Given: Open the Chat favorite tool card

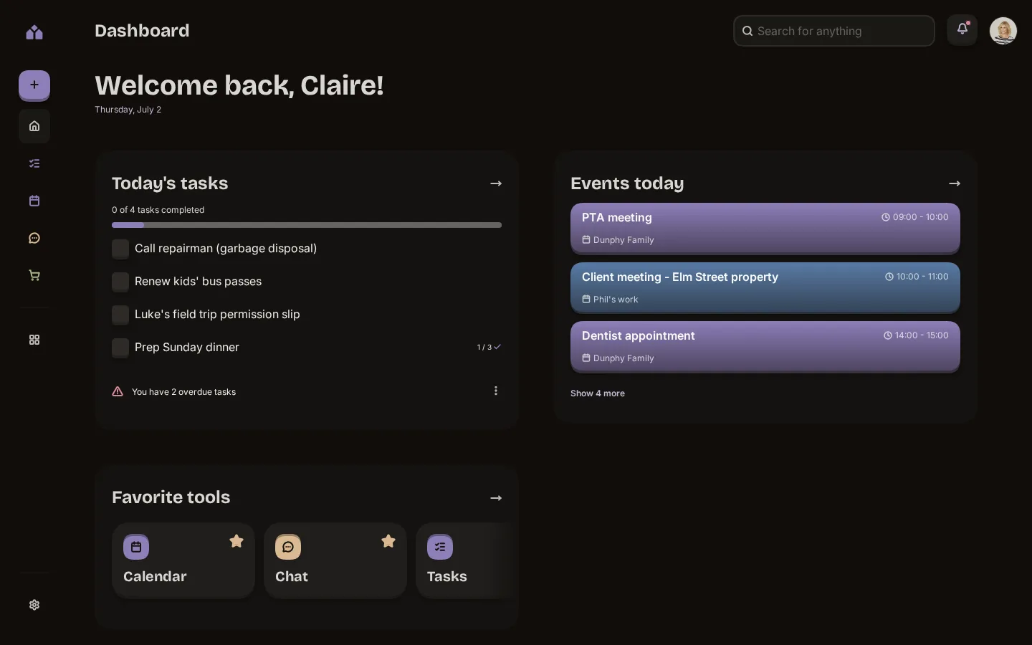Looking at the screenshot, I should click(335, 560).
